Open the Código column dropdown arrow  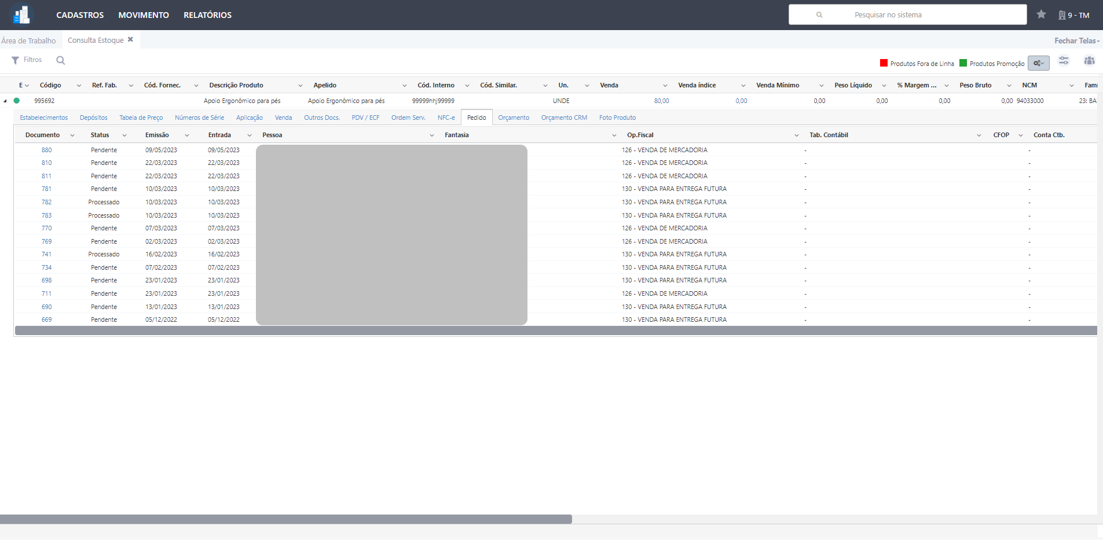(x=79, y=86)
